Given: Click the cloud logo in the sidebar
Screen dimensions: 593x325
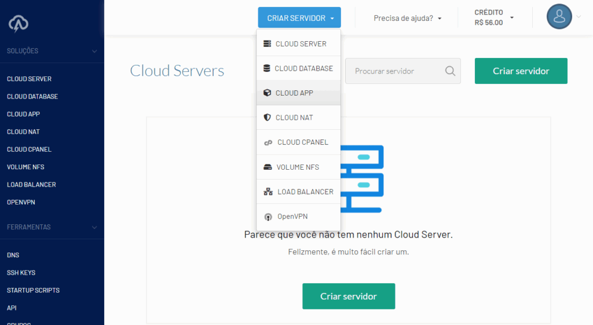Looking at the screenshot, I should pyautogui.click(x=19, y=23).
